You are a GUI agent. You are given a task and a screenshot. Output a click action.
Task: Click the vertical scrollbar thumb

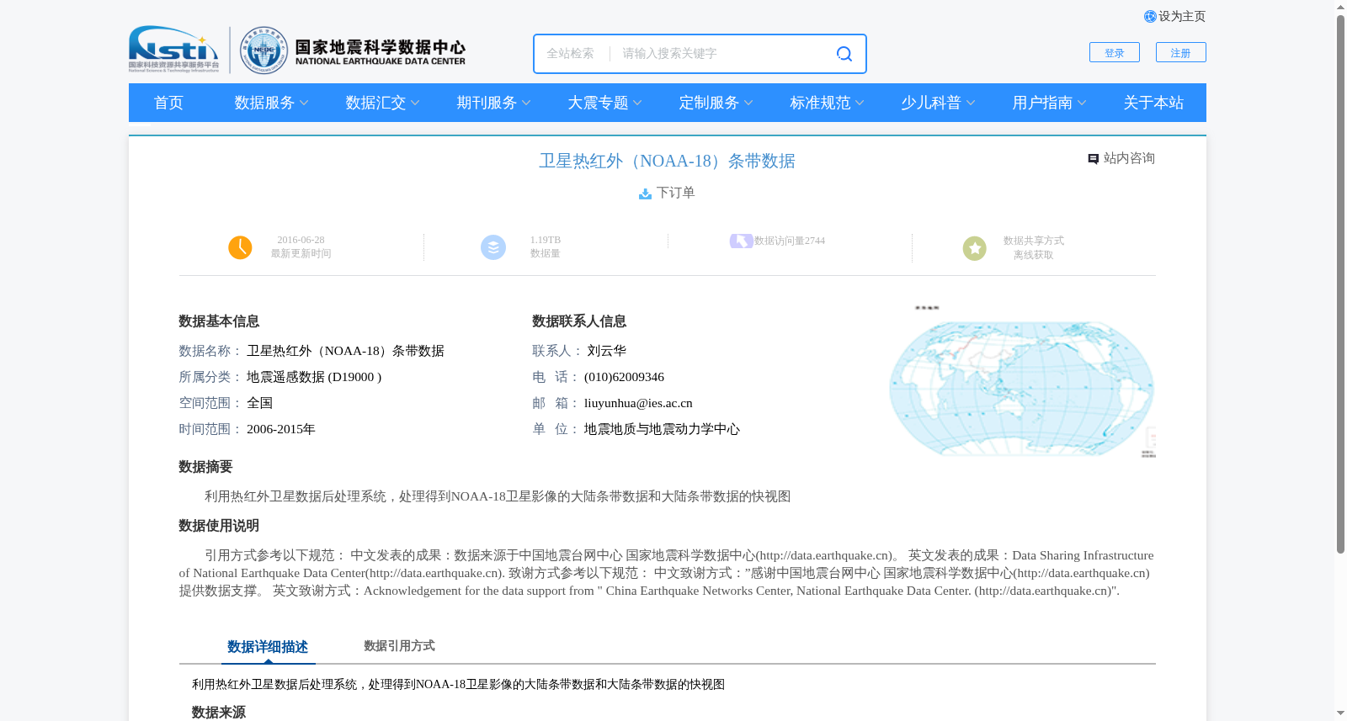point(1340,284)
